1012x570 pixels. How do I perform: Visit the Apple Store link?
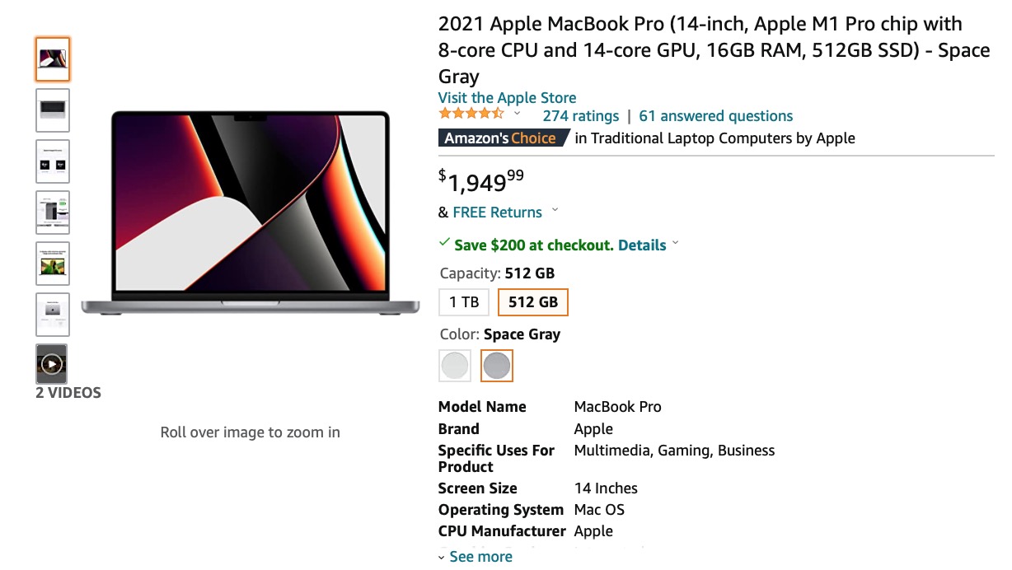(507, 97)
